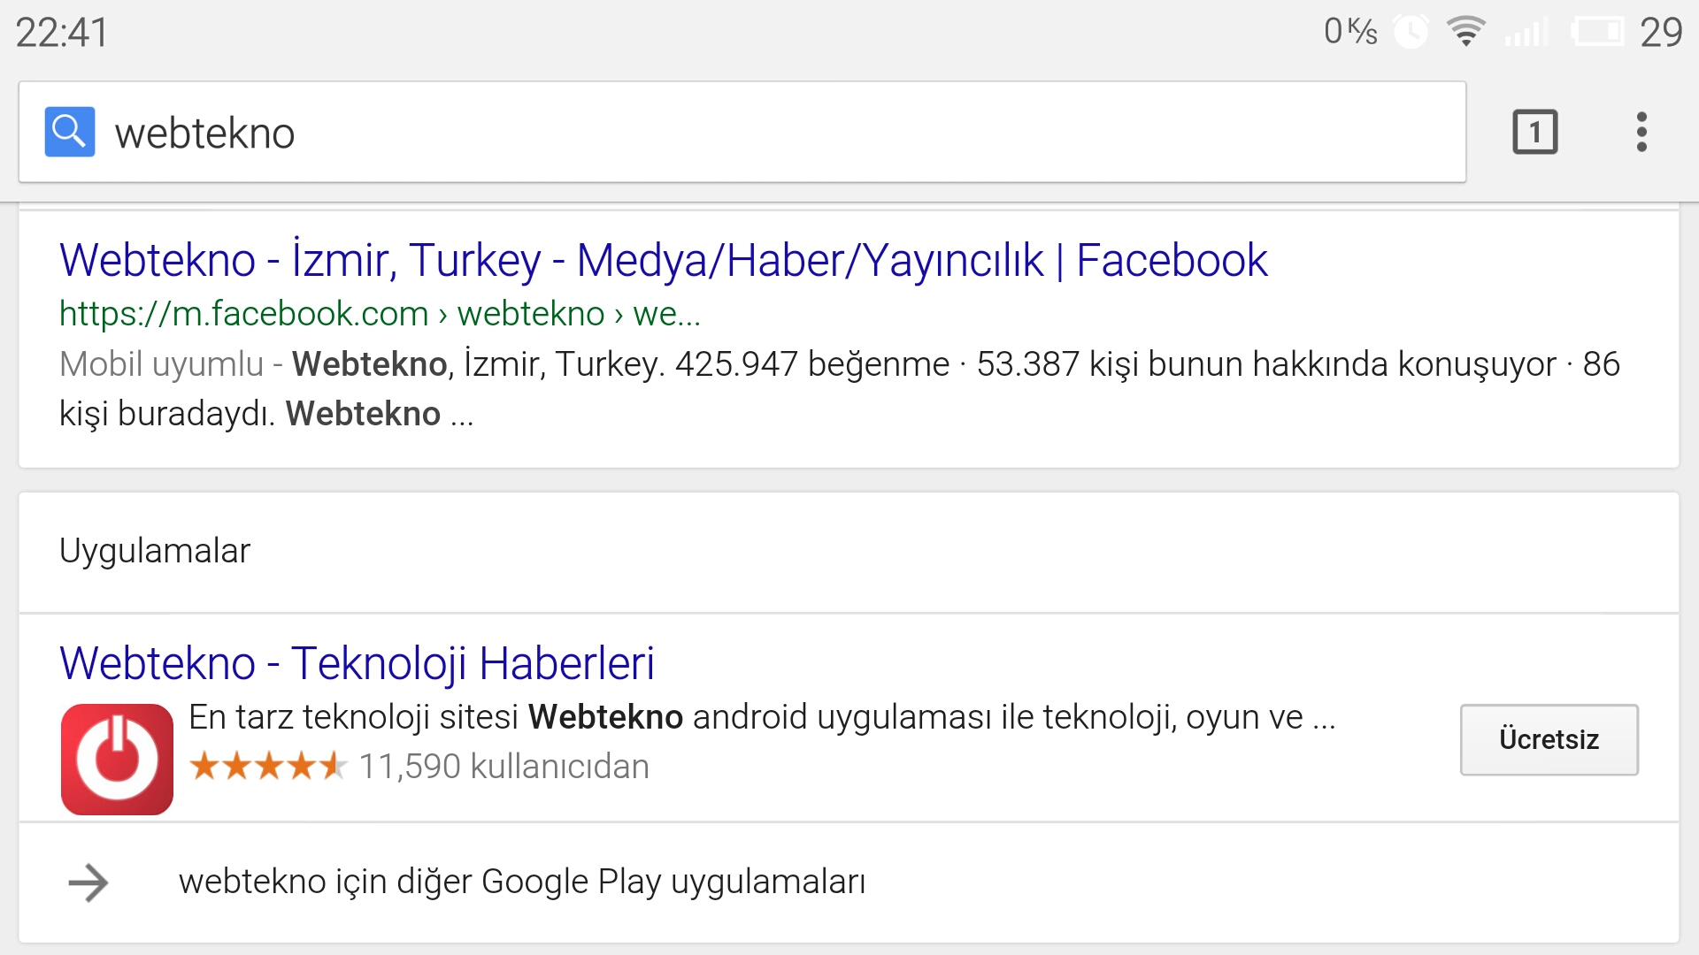Tap the arrow icon for more Google Play apps
This screenshot has height=955, width=1699.
[x=88, y=882]
